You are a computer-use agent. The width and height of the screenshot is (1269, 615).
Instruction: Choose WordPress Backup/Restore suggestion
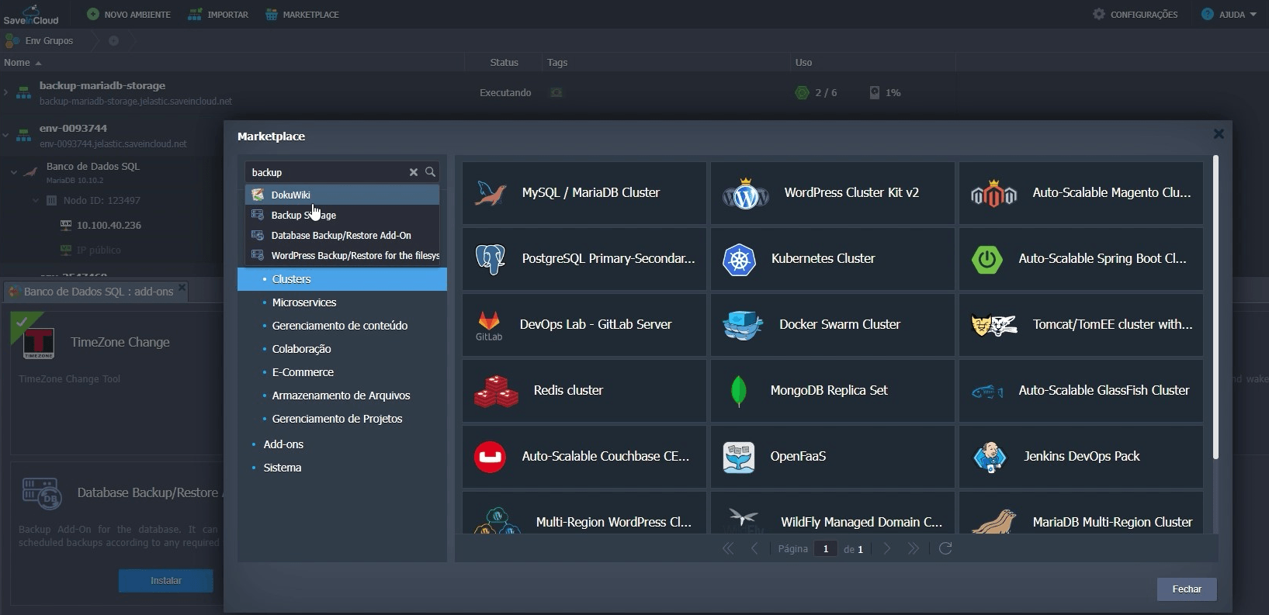[342, 255]
